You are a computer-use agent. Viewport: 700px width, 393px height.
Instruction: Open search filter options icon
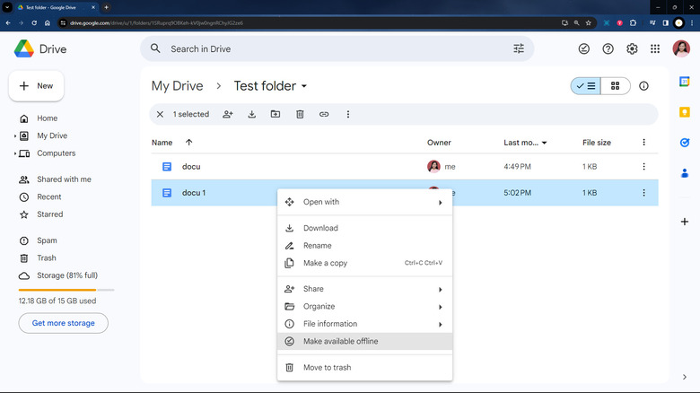(519, 48)
